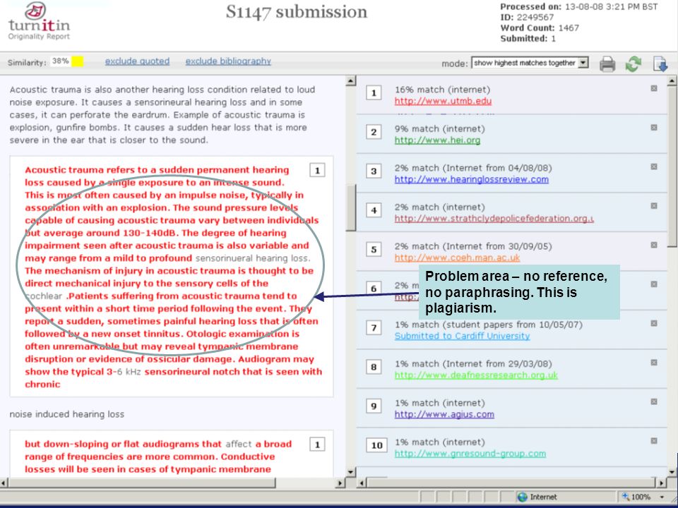This screenshot has width=678, height=508.
Task: Open the http://www.gnresound-group.com source link
Action: pyautogui.click(x=470, y=454)
